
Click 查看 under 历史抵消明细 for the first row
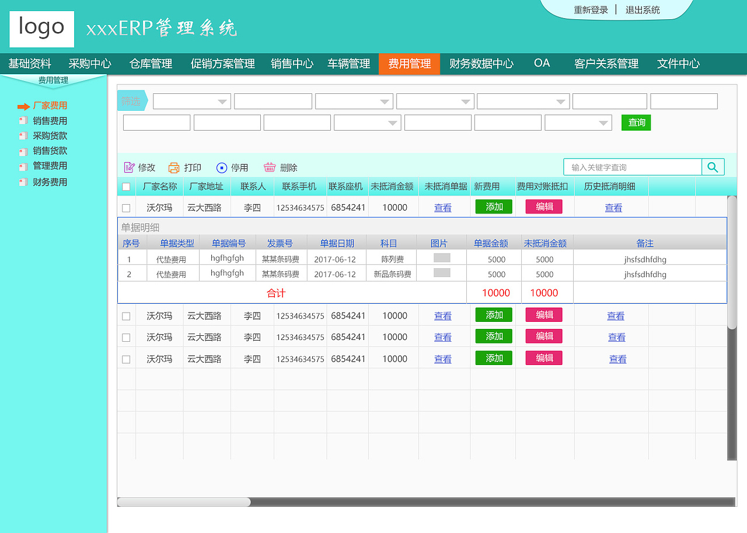[x=613, y=207]
